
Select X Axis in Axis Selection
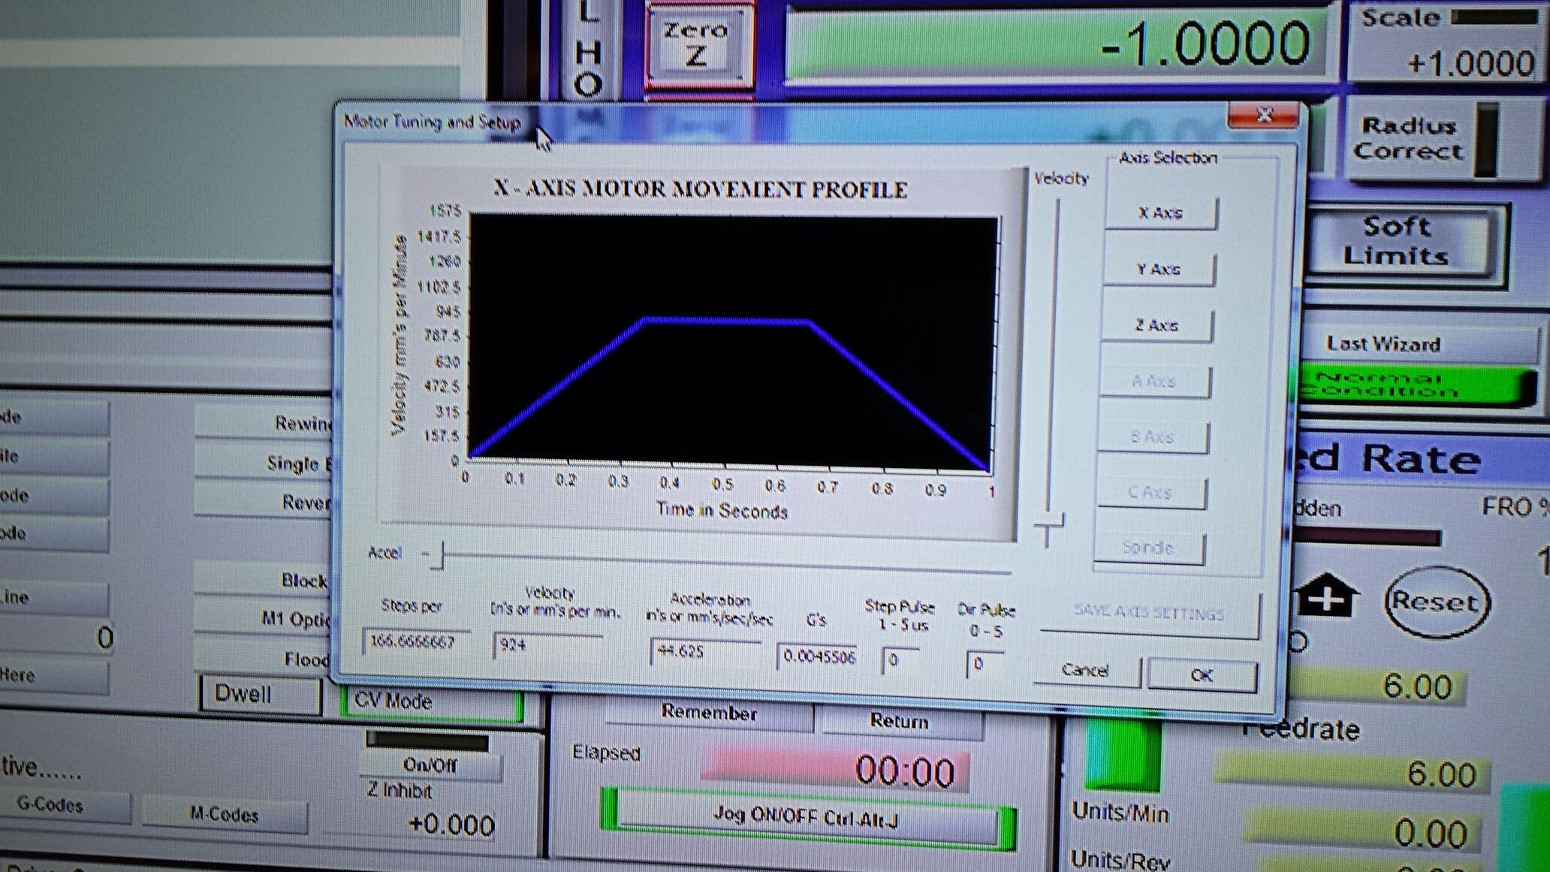(x=1160, y=213)
